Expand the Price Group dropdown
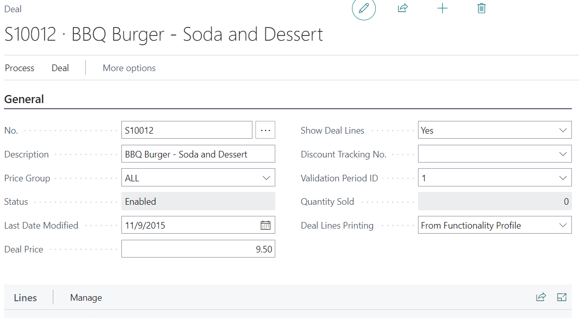The width and height of the screenshot is (579, 318). pyautogui.click(x=266, y=178)
